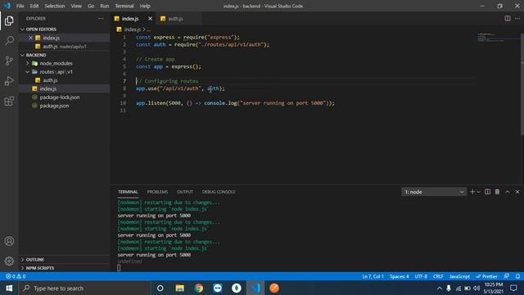The width and height of the screenshot is (524, 295).
Task: Change language mode JavaScript
Action: pos(459,276)
